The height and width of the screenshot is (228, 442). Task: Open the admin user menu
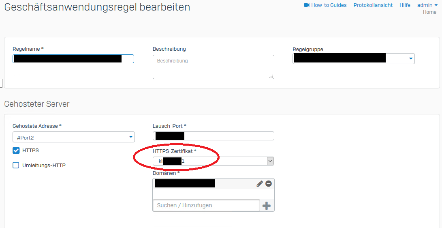[427, 5]
